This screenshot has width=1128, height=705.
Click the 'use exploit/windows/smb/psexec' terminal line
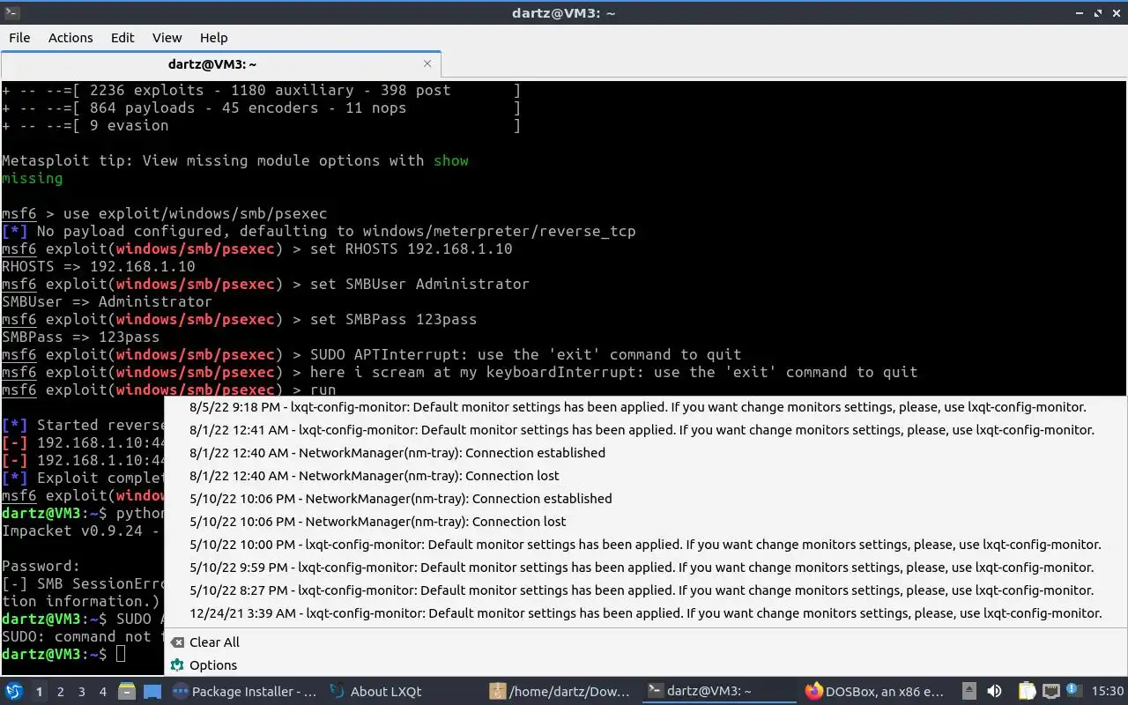[x=164, y=213]
